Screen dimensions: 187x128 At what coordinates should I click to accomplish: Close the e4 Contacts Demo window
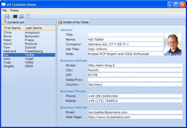pos(183,5)
